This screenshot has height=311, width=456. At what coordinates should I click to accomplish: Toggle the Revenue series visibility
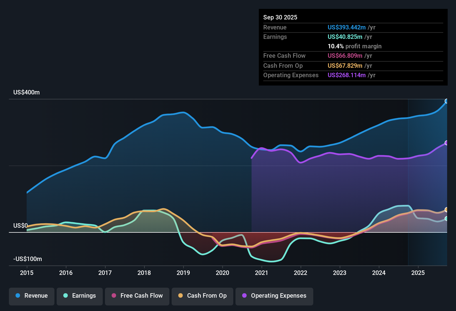31,296
